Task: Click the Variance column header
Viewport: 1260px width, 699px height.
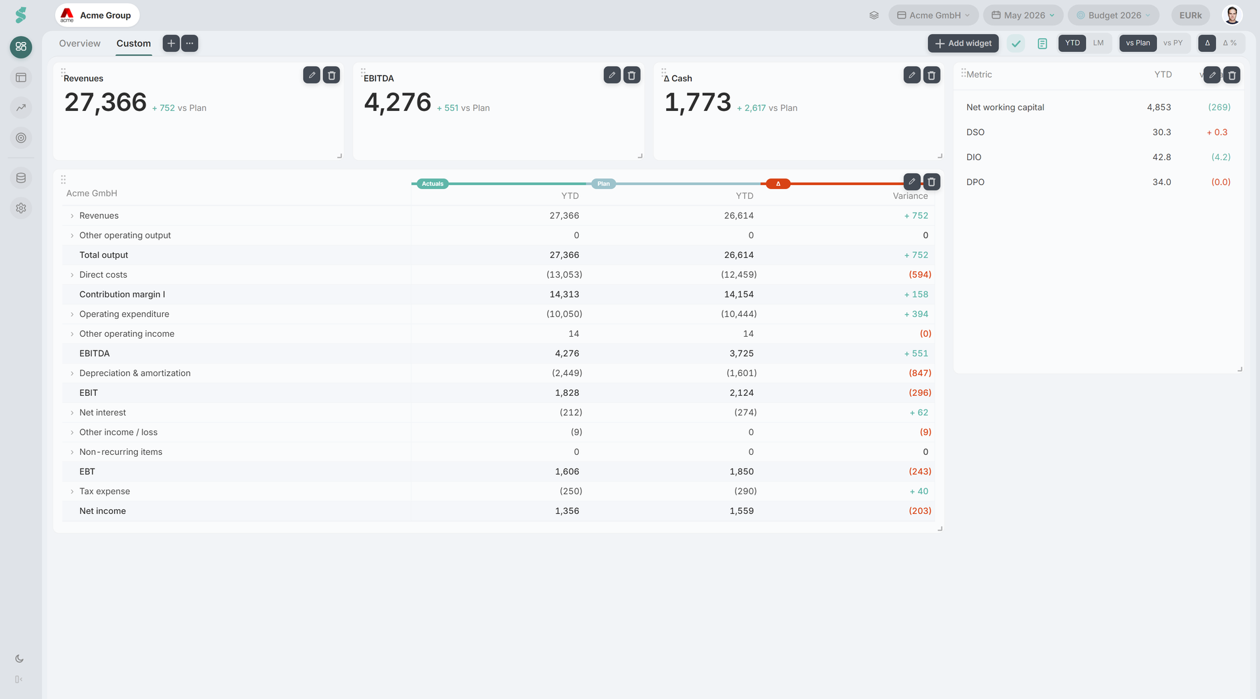Action: (910, 196)
